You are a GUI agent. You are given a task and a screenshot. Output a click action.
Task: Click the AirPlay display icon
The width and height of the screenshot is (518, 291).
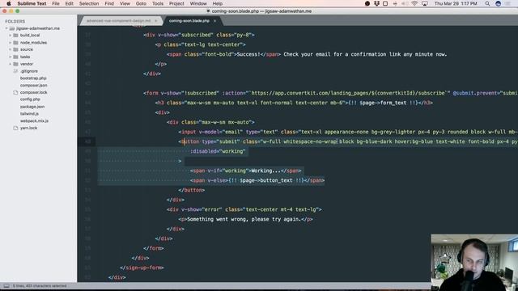[x=424, y=3]
